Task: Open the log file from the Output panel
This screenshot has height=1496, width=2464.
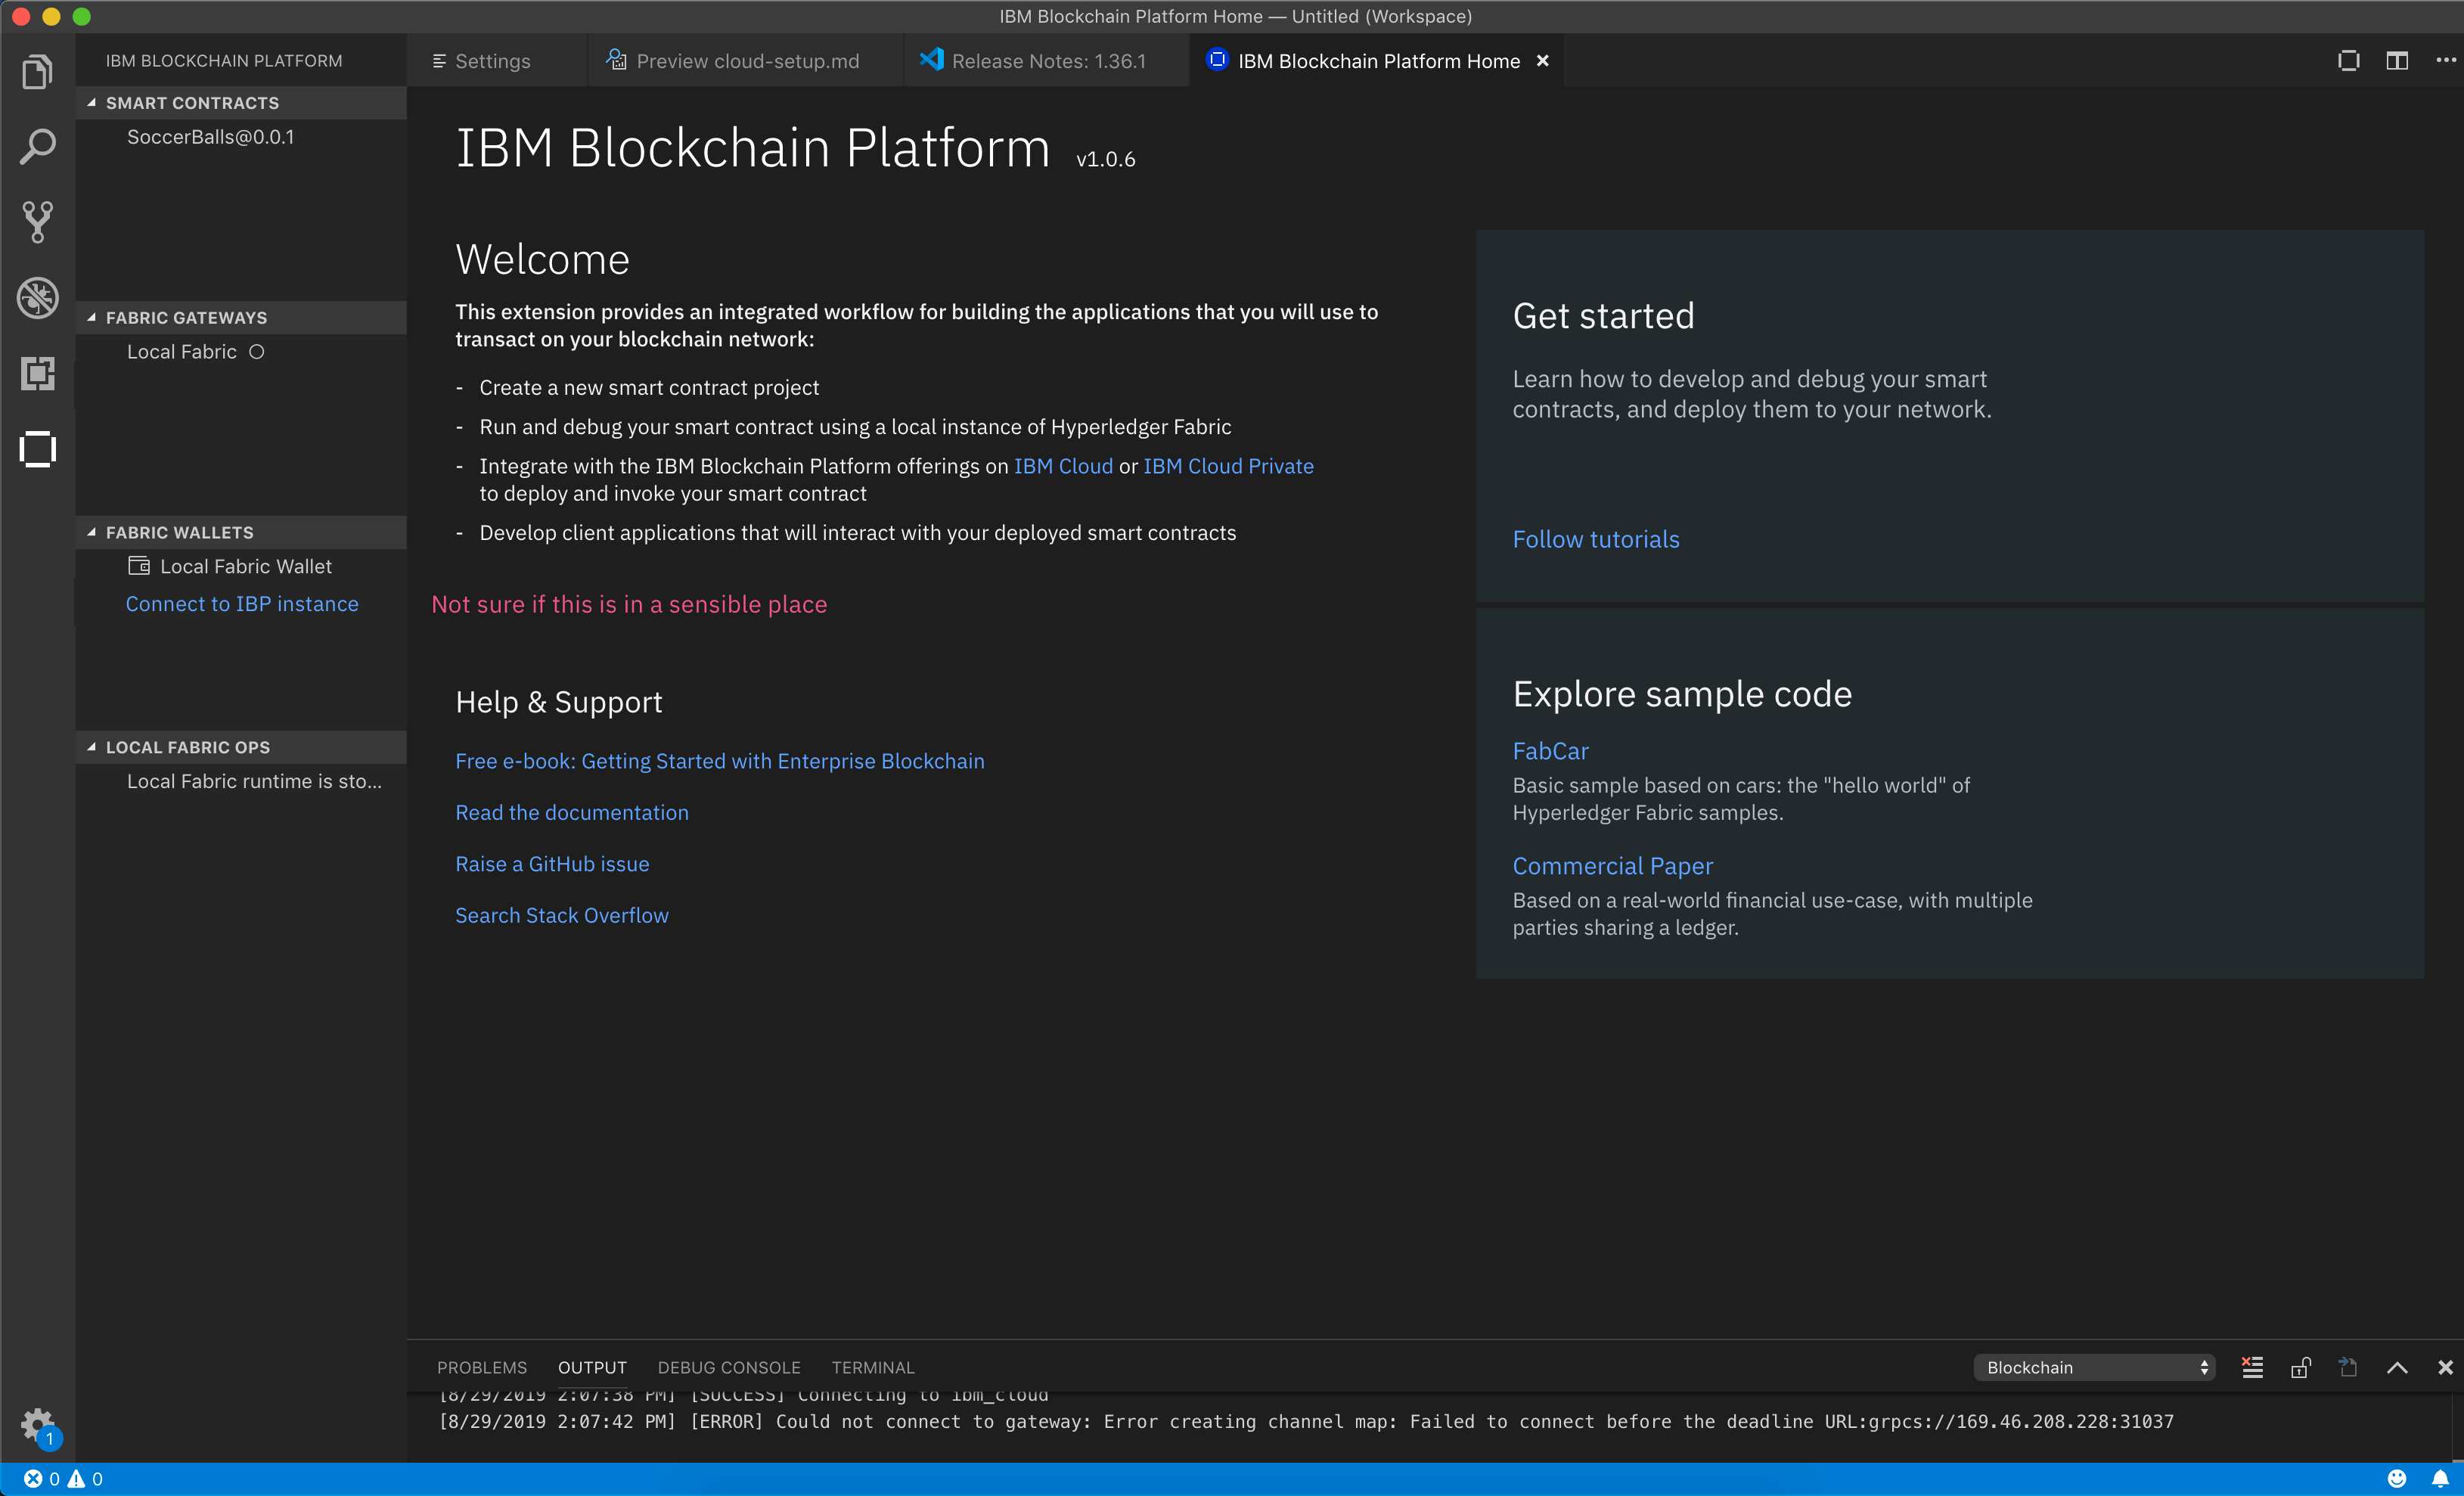Action: (2348, 1367)
